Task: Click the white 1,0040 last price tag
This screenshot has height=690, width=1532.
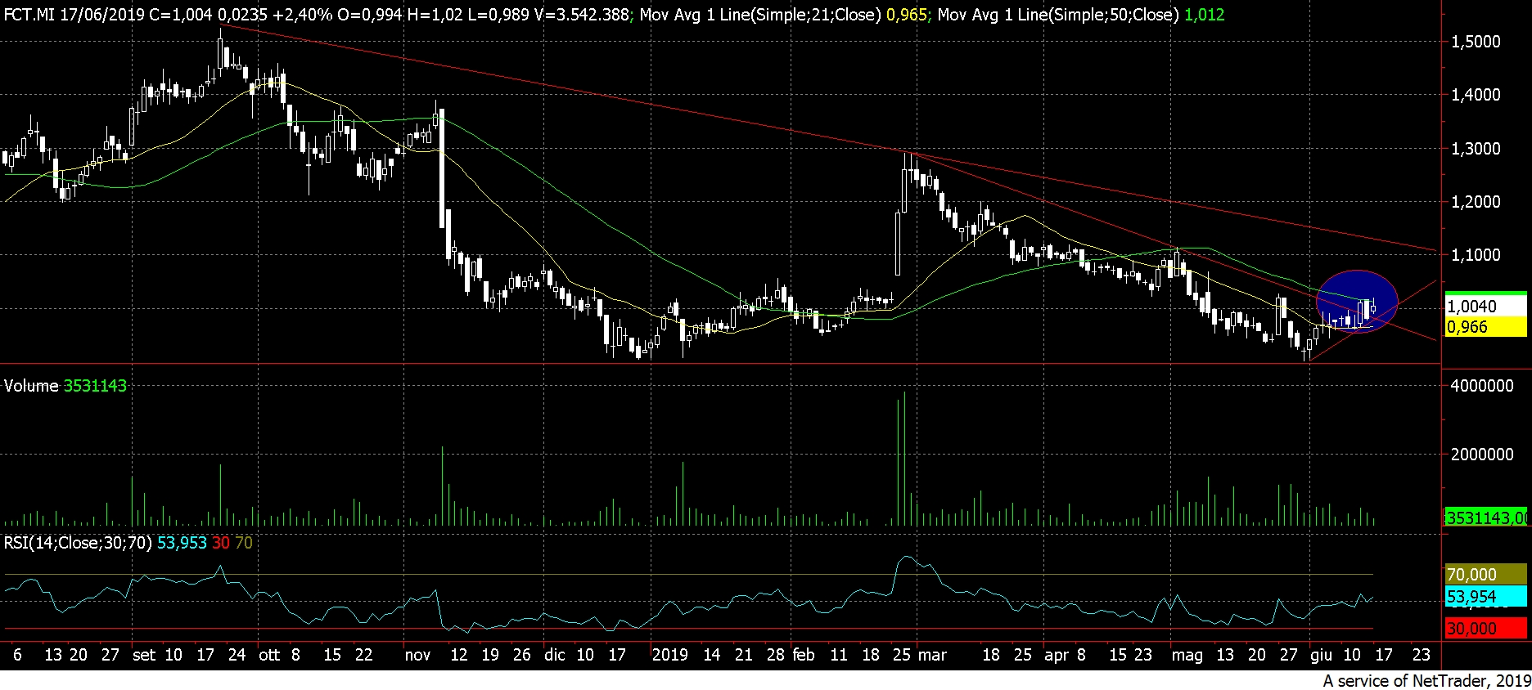Action: tap(1485, 306)
